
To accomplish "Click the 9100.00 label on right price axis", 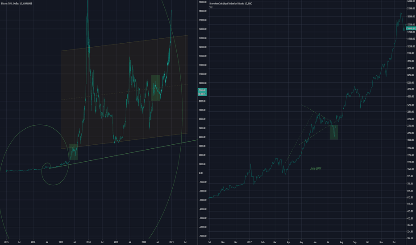I will 411,53.
